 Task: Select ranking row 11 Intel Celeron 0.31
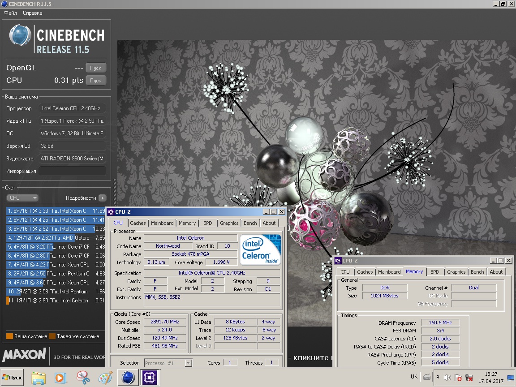click(x=56, y=301)
